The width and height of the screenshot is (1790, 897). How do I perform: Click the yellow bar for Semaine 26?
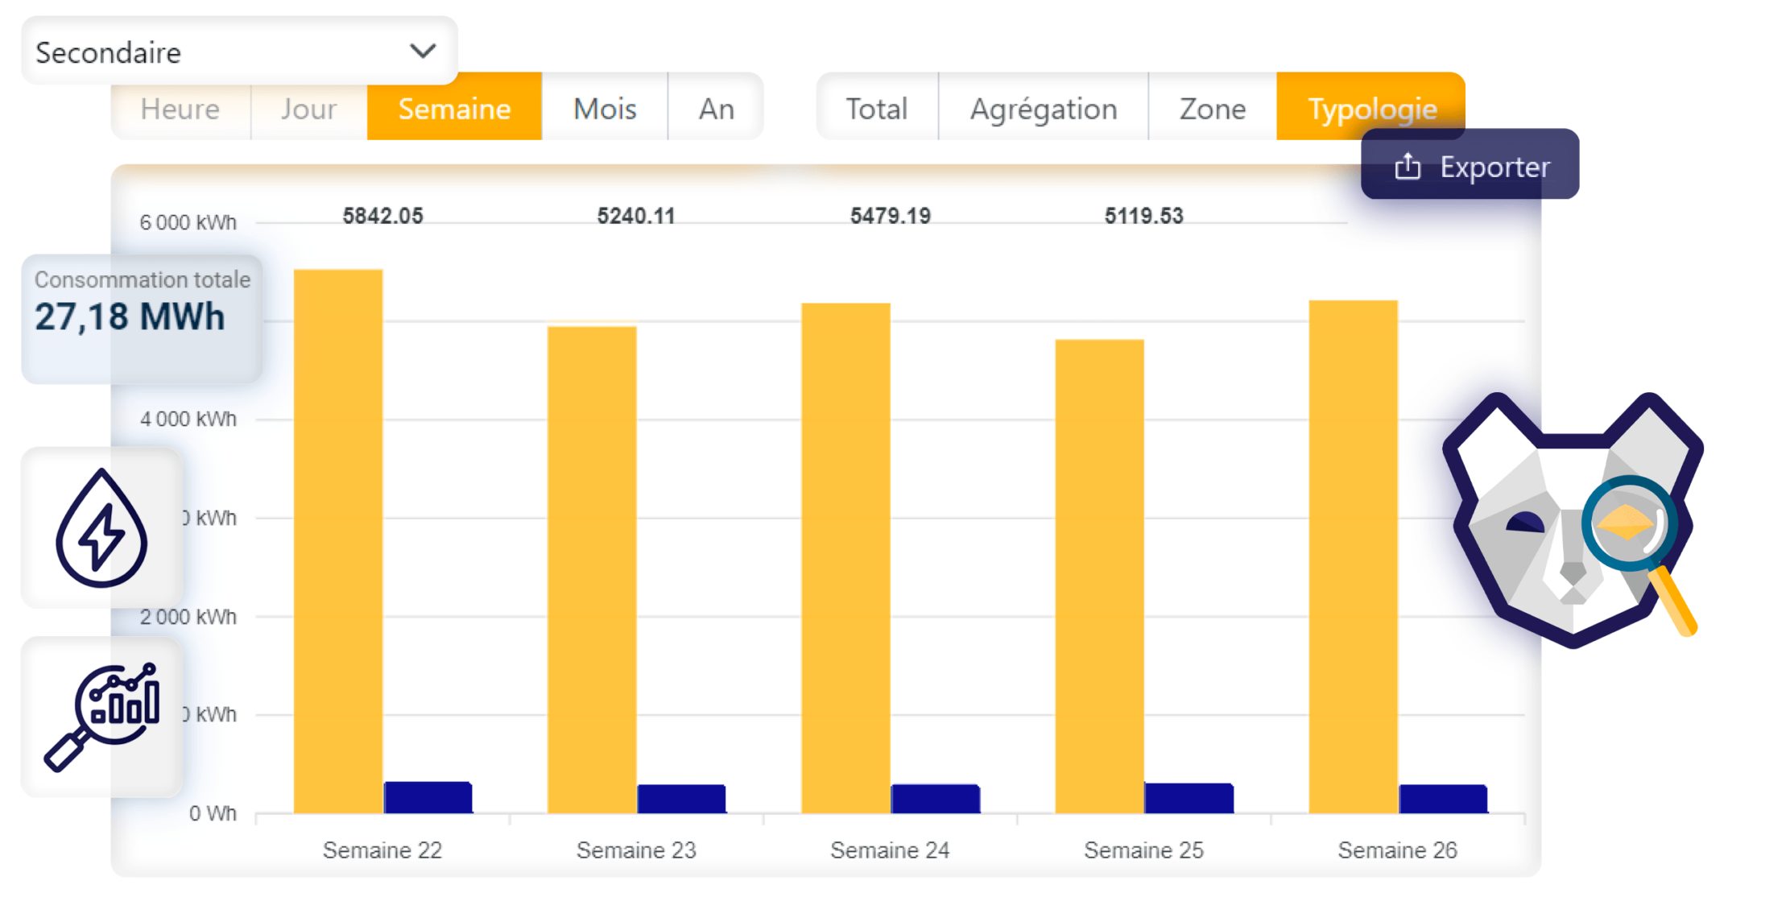(x=1354, y=556)
